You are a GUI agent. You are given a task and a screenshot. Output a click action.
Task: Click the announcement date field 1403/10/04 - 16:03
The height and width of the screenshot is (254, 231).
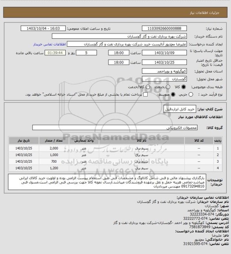pyautogui.click(x=43, y=28)
